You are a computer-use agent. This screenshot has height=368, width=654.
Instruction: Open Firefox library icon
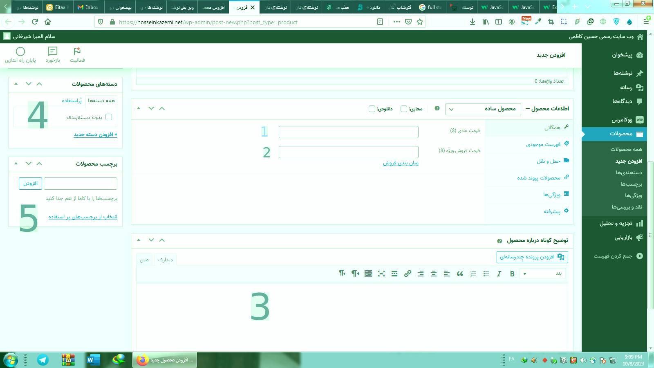(486, 22)
